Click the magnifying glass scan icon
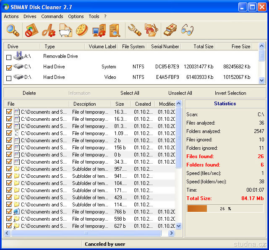The image size is (269, 250). click(13, 30)
